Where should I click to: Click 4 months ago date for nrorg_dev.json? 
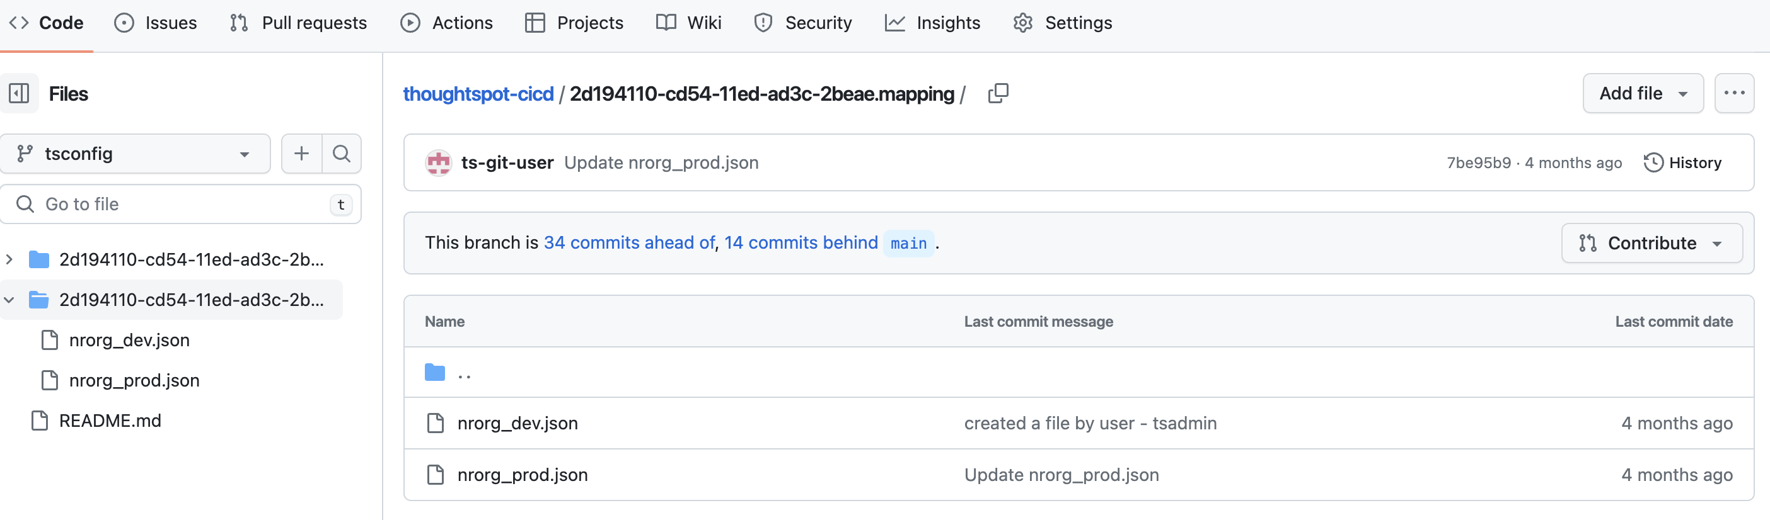point(1677,423)
